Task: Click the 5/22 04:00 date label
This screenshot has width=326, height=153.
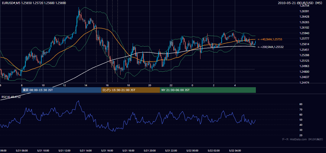Action: (235, 150)
